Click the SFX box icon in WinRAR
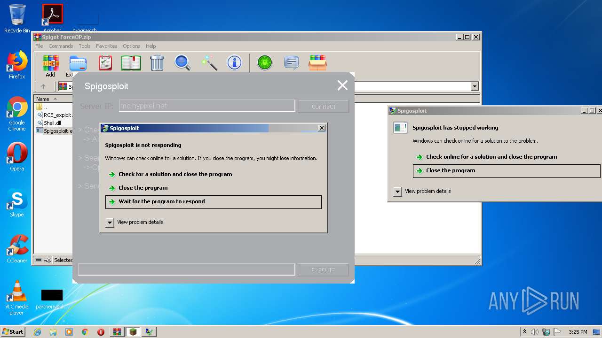 317,63
